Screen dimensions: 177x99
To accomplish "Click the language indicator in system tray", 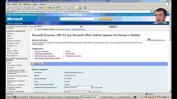I will click(x=135, y=97).
